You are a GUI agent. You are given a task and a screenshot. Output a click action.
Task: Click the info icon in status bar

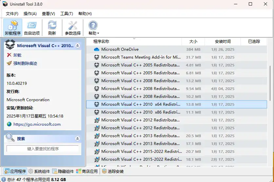(x=4, y=179)
